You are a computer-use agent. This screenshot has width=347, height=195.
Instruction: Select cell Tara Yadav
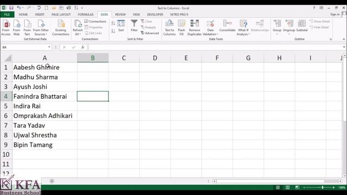pyautogui.click(x=44, y=126)
